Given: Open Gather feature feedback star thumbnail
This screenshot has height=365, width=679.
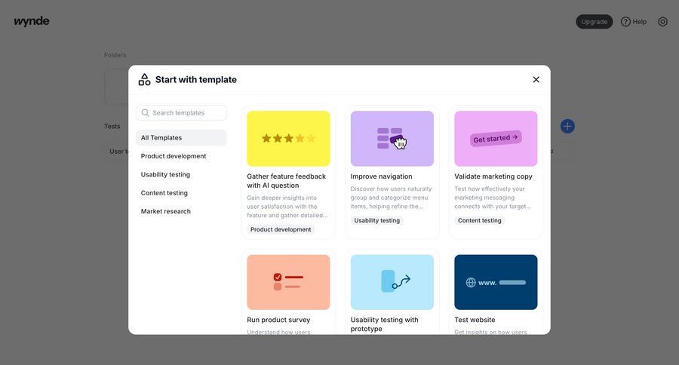Looking at the screenshot, I should click(x=288, y=139).
